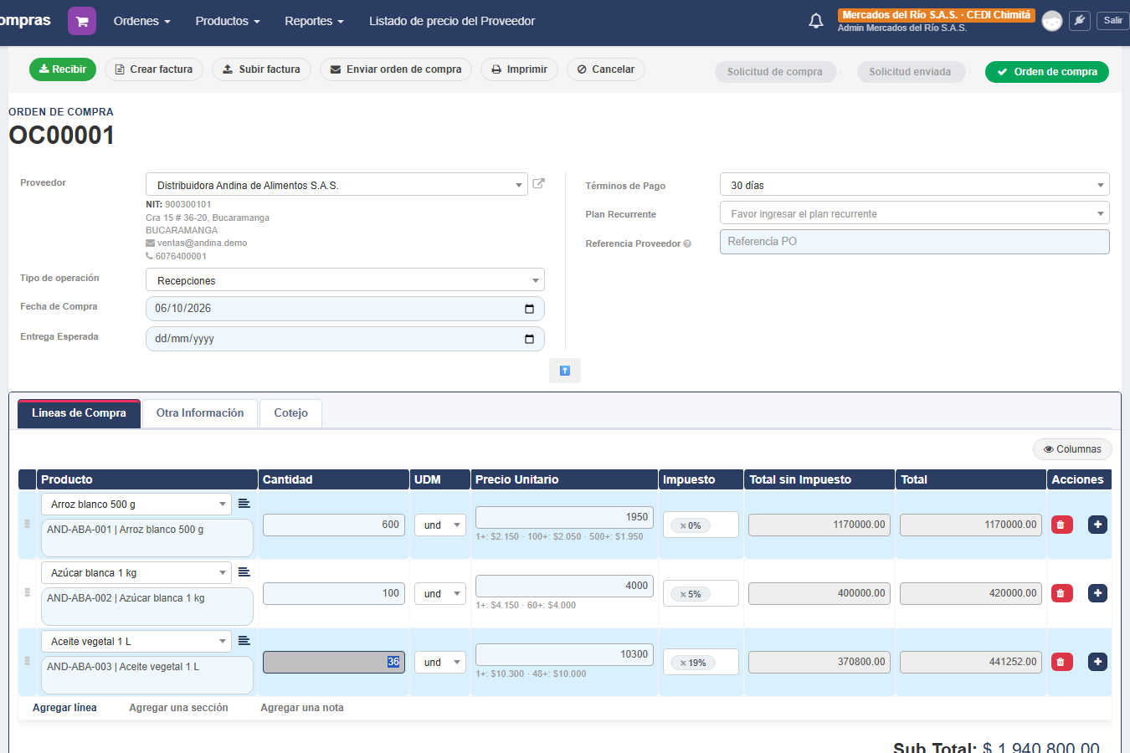Open the purple shopping cart module icon
The width and height of the screenshot is (1130, 753).
82,21
